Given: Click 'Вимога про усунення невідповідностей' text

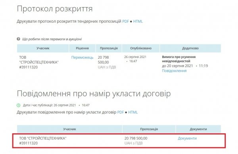Looking at the screenshot, I should click(179, 59).
